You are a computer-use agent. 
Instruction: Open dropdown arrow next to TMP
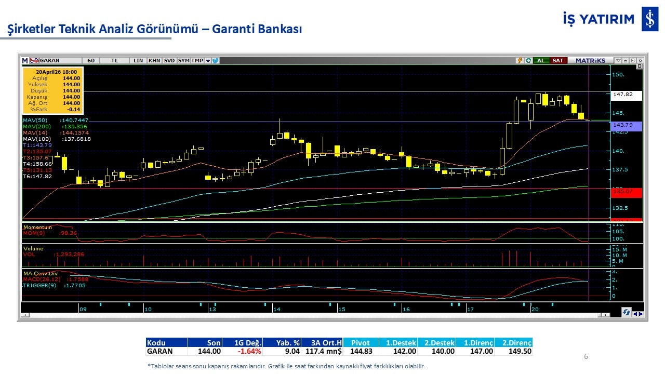[x=208, y=60]
